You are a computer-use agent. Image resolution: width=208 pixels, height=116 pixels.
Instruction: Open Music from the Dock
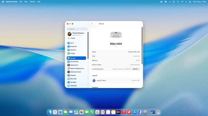click(x=124, y=112)
